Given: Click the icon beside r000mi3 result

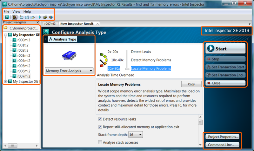Looking at the screenshot, I should (14, 40).
